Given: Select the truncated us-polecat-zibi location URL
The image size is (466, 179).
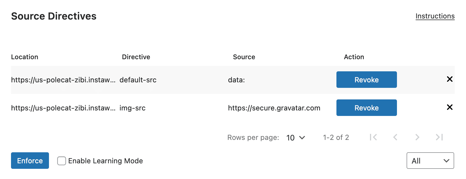Looking at the screenshot, I should coord(63,80).
